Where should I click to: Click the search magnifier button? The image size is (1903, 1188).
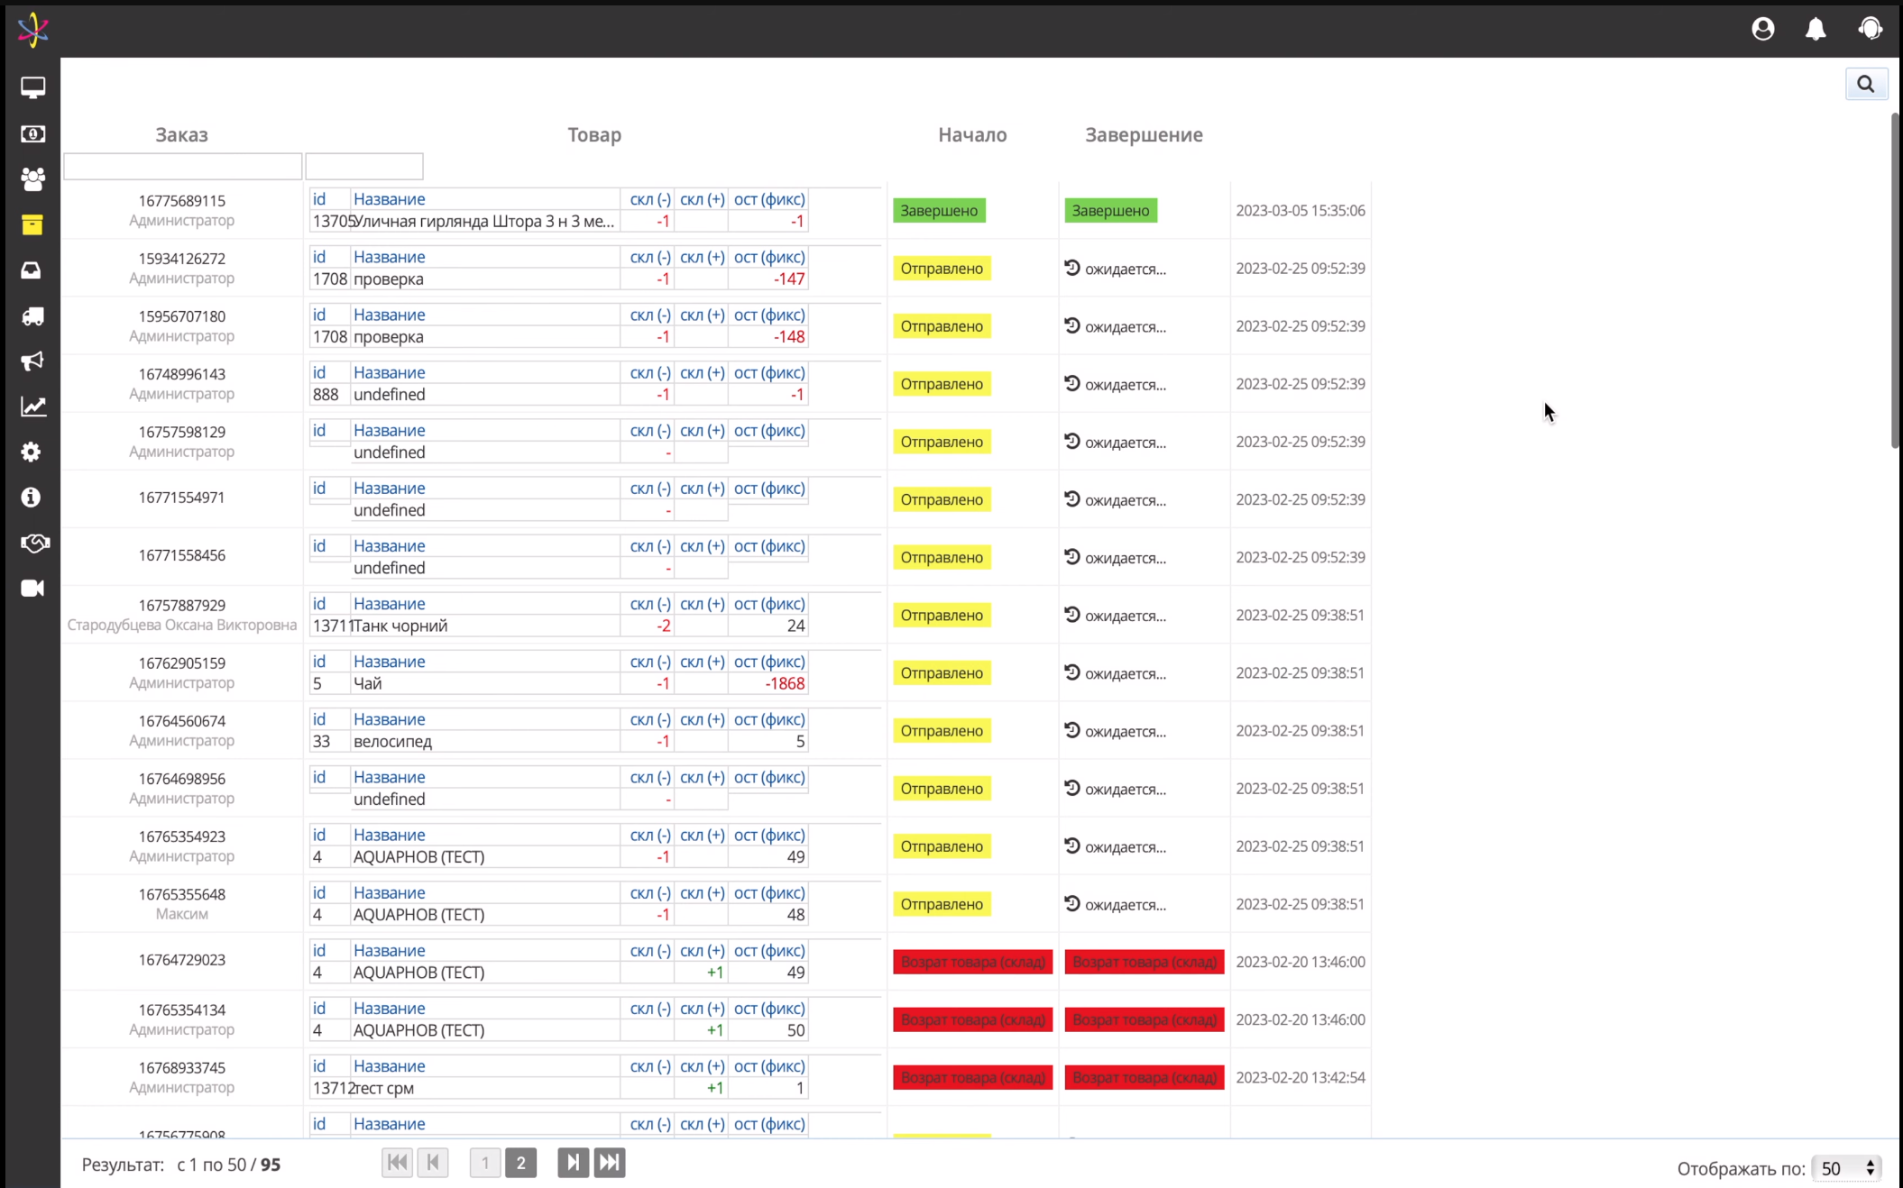[1865, 85]
